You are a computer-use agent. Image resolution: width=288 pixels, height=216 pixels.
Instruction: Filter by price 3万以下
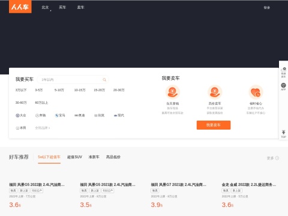coord(21,90)
